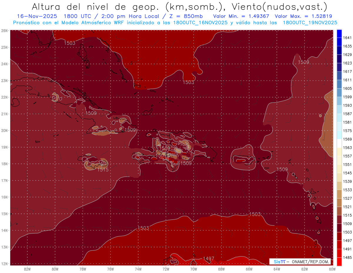
Task: Click the 12N latitude axis label
Action: point(4,264)
